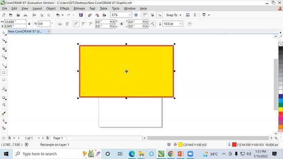Select the Crop tool
283x159 pixels.
4,49
